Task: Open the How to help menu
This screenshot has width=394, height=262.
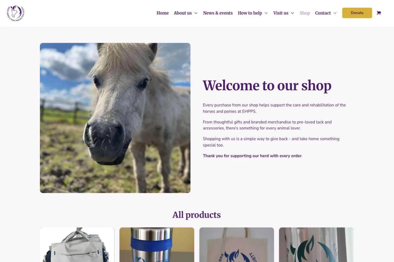Action: click(250, 13)
